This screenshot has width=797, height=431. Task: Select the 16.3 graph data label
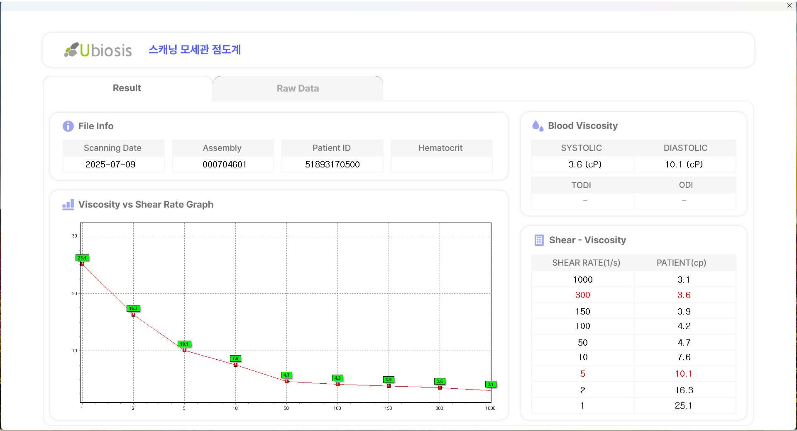pyautogui.click(x=133, y=308)
